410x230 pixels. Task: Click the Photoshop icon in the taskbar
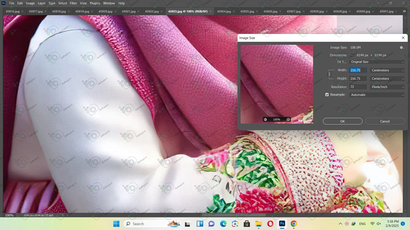pyautogui.click(x=282, y=224)
